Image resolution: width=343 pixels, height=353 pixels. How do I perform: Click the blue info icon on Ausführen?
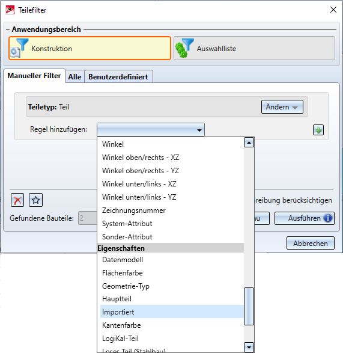[328, 218]
